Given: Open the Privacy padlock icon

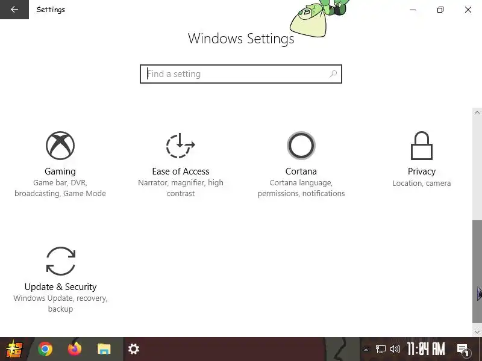Looking at the screenshot, I should [x=422, y=146].
